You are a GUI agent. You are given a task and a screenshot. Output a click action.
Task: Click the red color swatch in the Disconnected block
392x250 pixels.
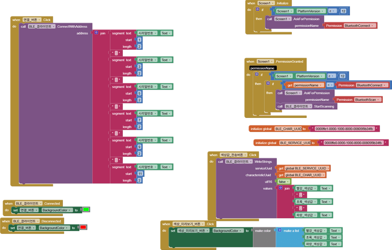pyautogui.click(x=83, y=228)
